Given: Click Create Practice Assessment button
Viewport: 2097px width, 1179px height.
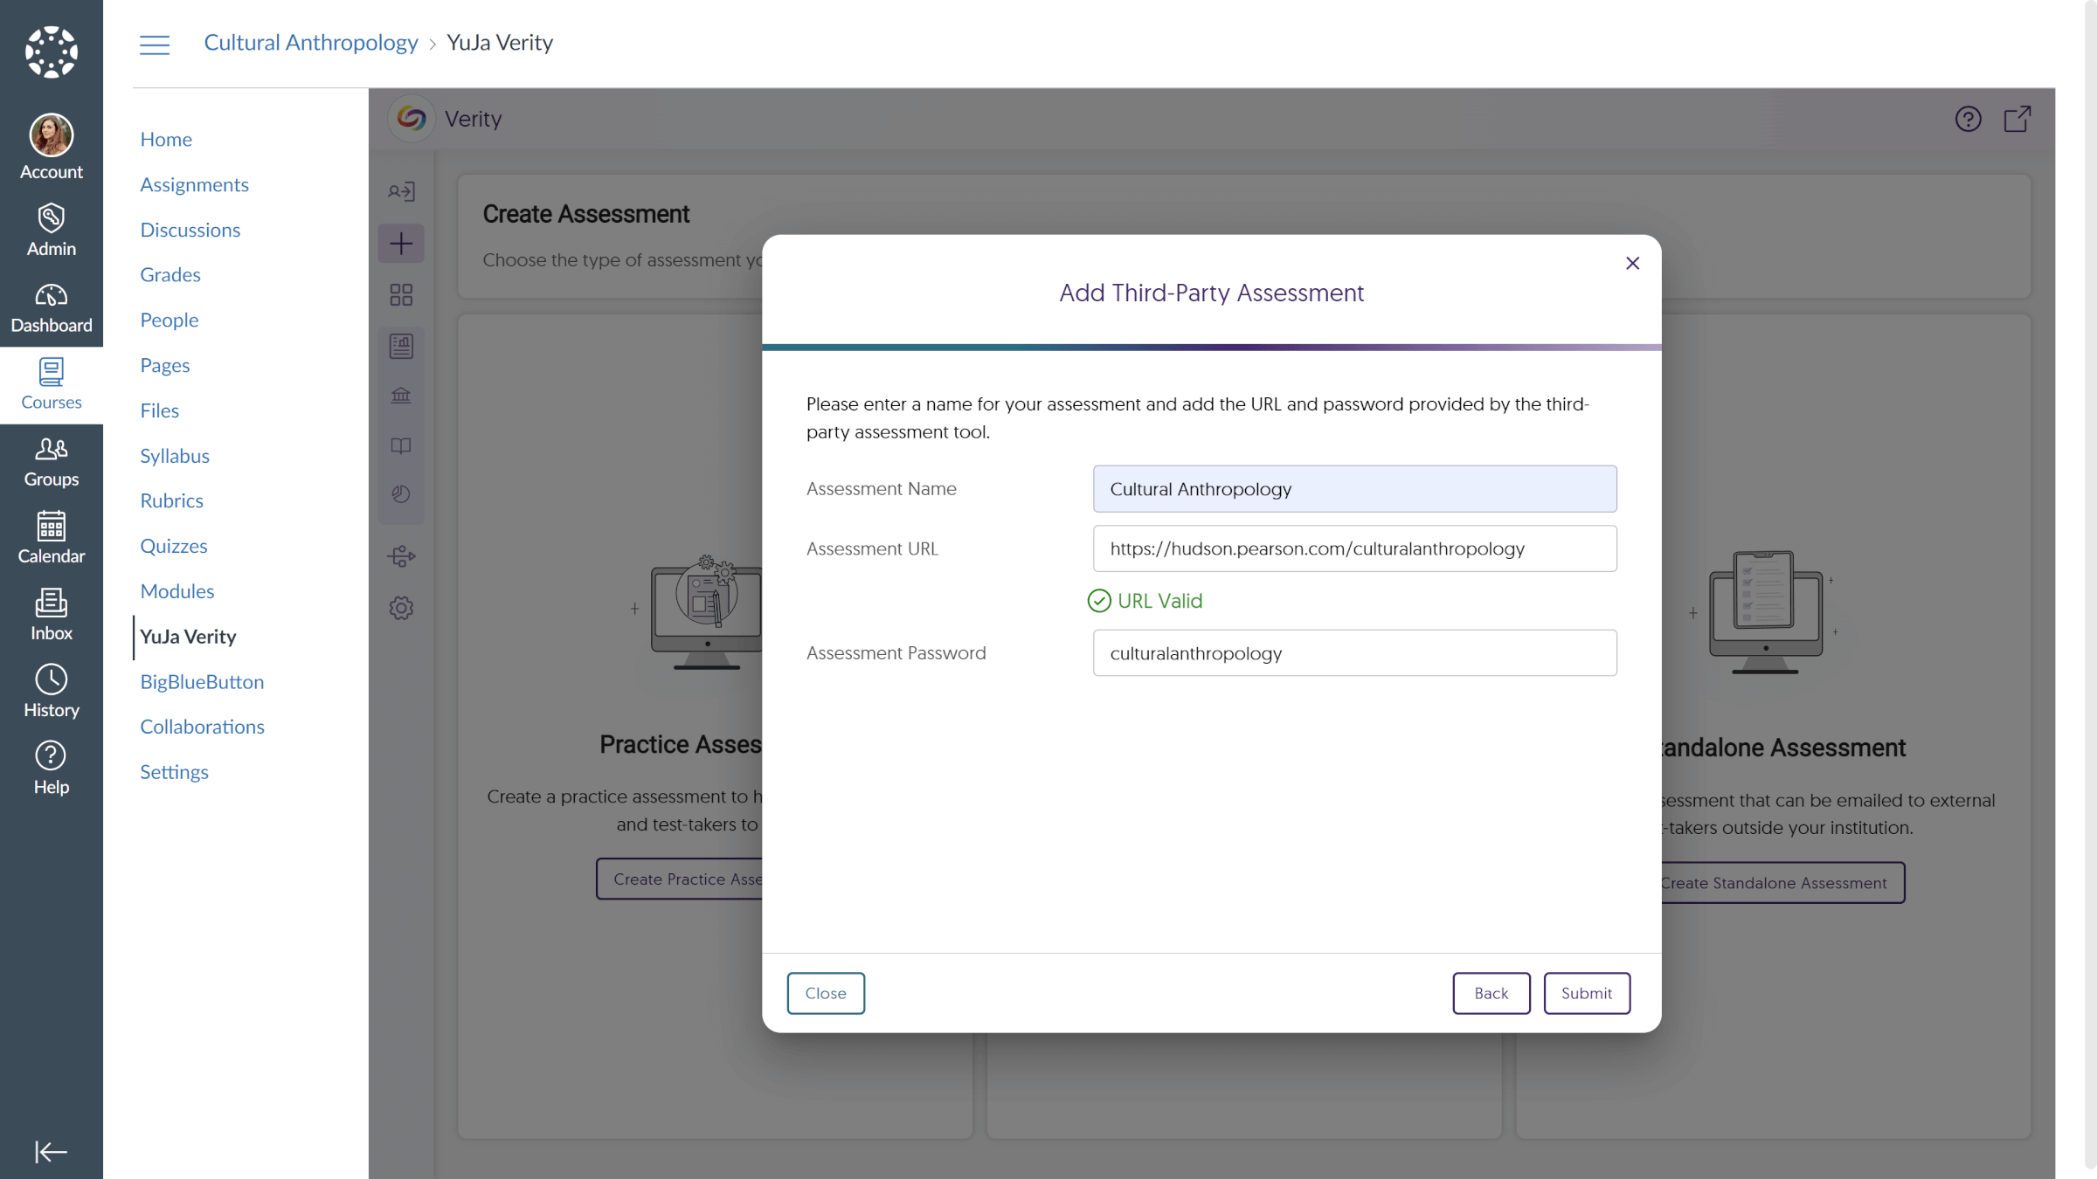Looking at the screenshot, I should tap(680, 879).
